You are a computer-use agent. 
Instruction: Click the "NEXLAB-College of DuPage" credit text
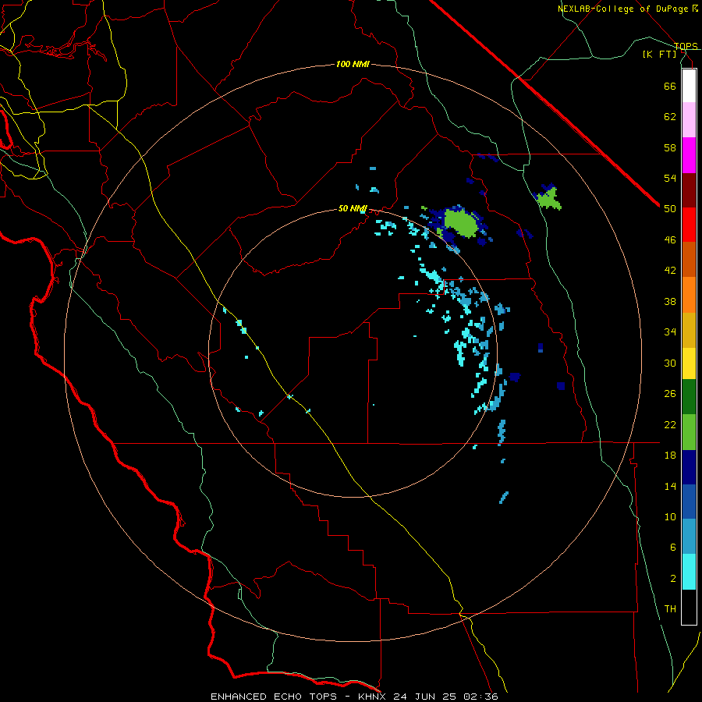[622, 9]
